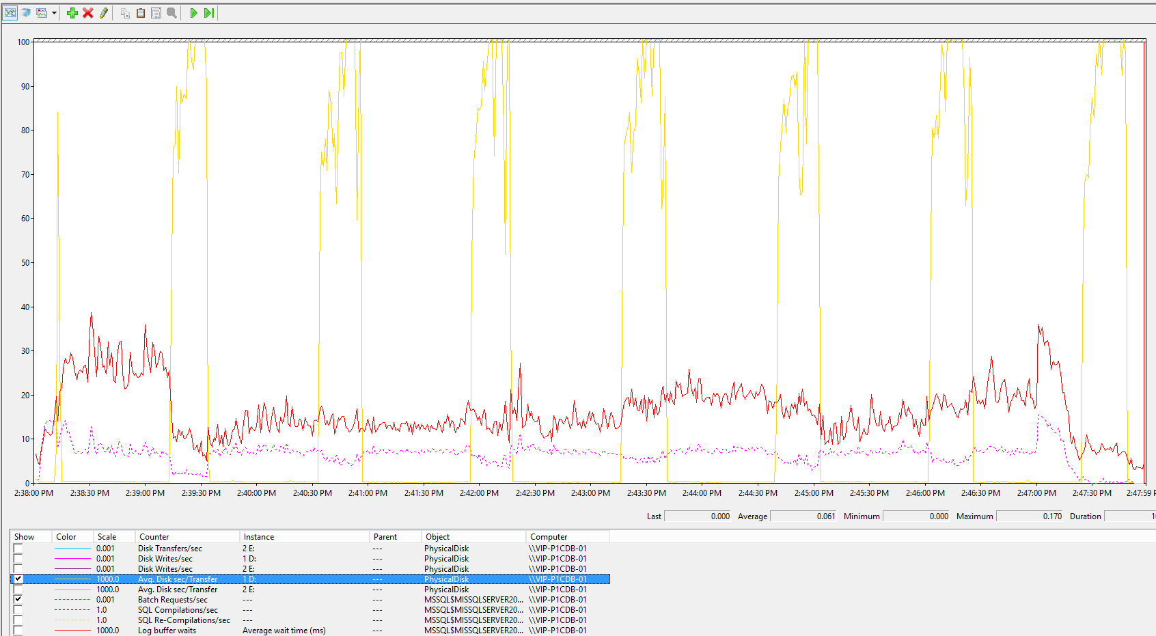
Task: Click the Zoom magnifier icon
Action: pos(171,13)
